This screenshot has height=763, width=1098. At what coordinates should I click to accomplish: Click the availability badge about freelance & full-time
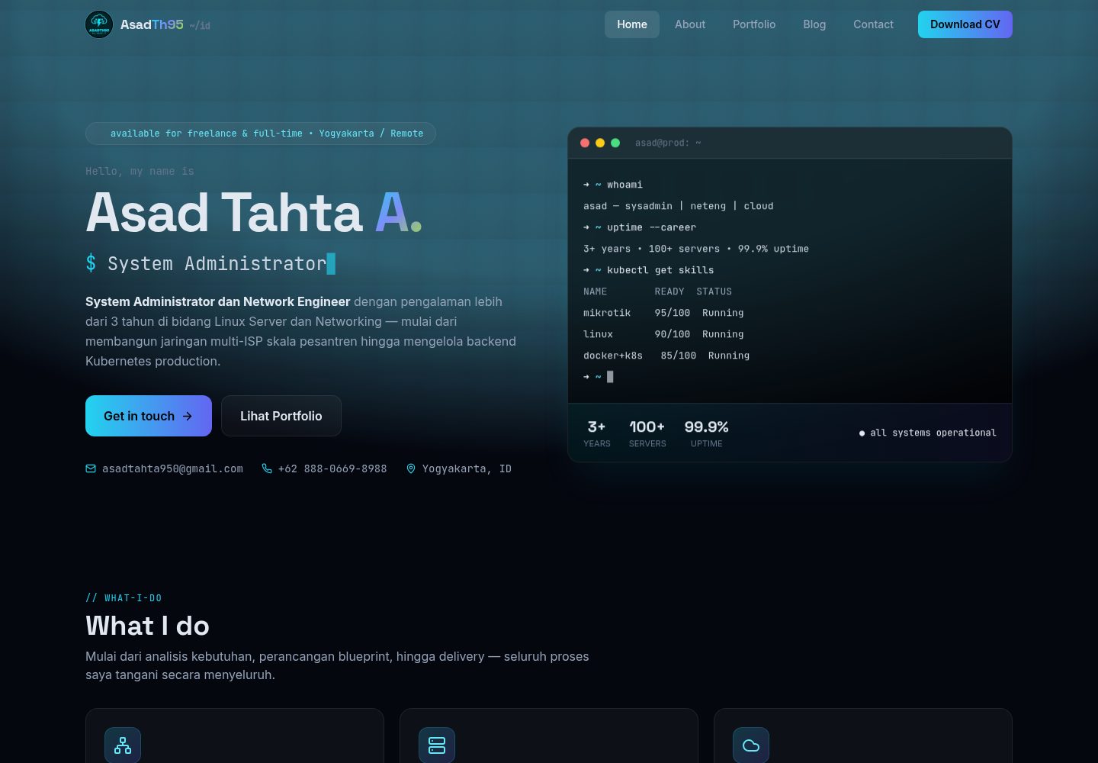pyautogui.click(x=261, y=134)
